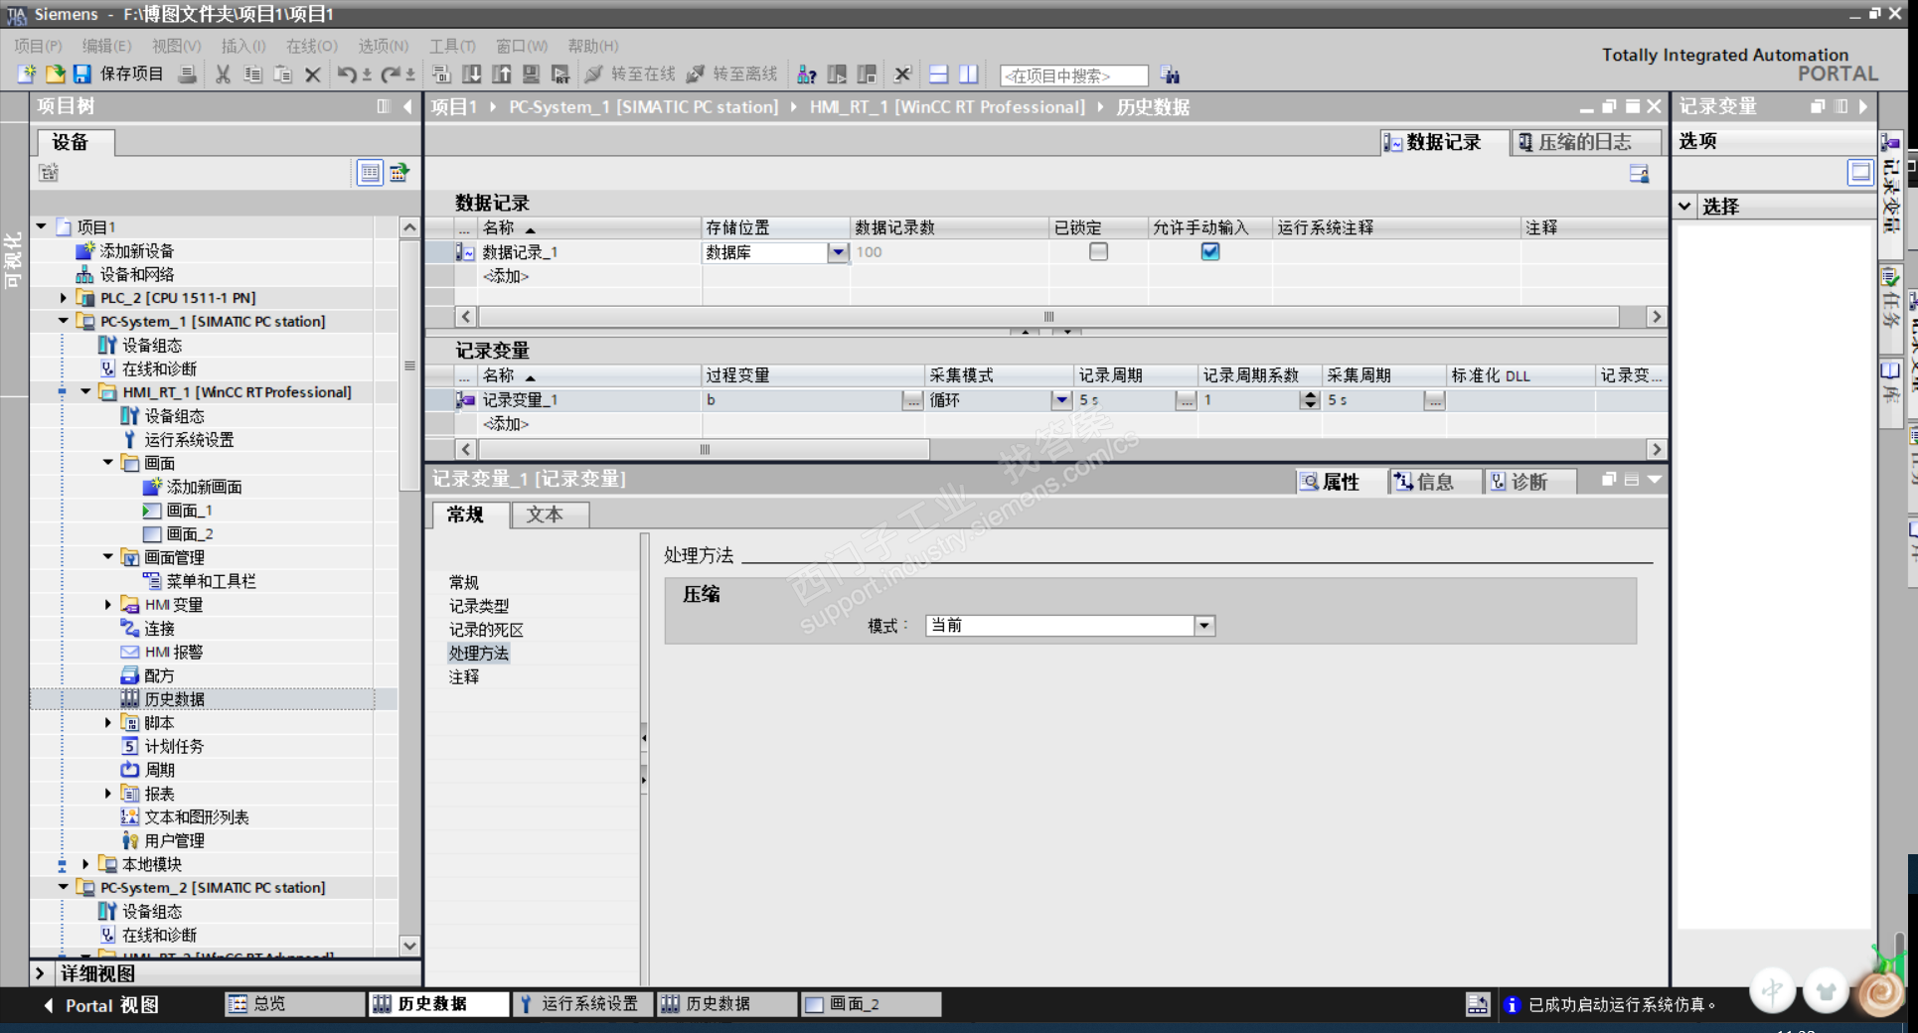Select 用户管理 in the project tree
The height and width of the screenshot is (1033, 1918).
174,840
